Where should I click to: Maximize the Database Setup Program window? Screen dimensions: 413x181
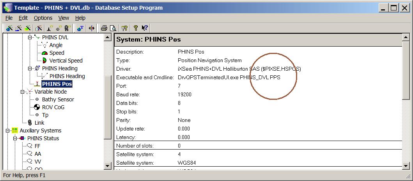394,8
